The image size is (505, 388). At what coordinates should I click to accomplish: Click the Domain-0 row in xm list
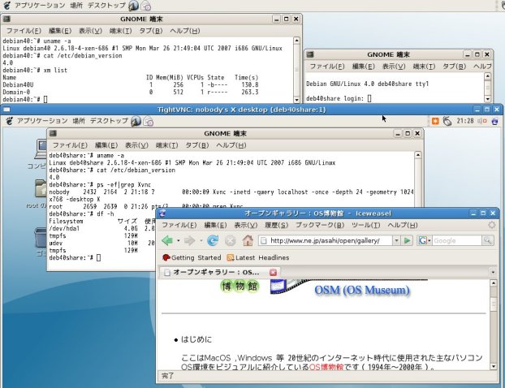[x=131, y=92]
